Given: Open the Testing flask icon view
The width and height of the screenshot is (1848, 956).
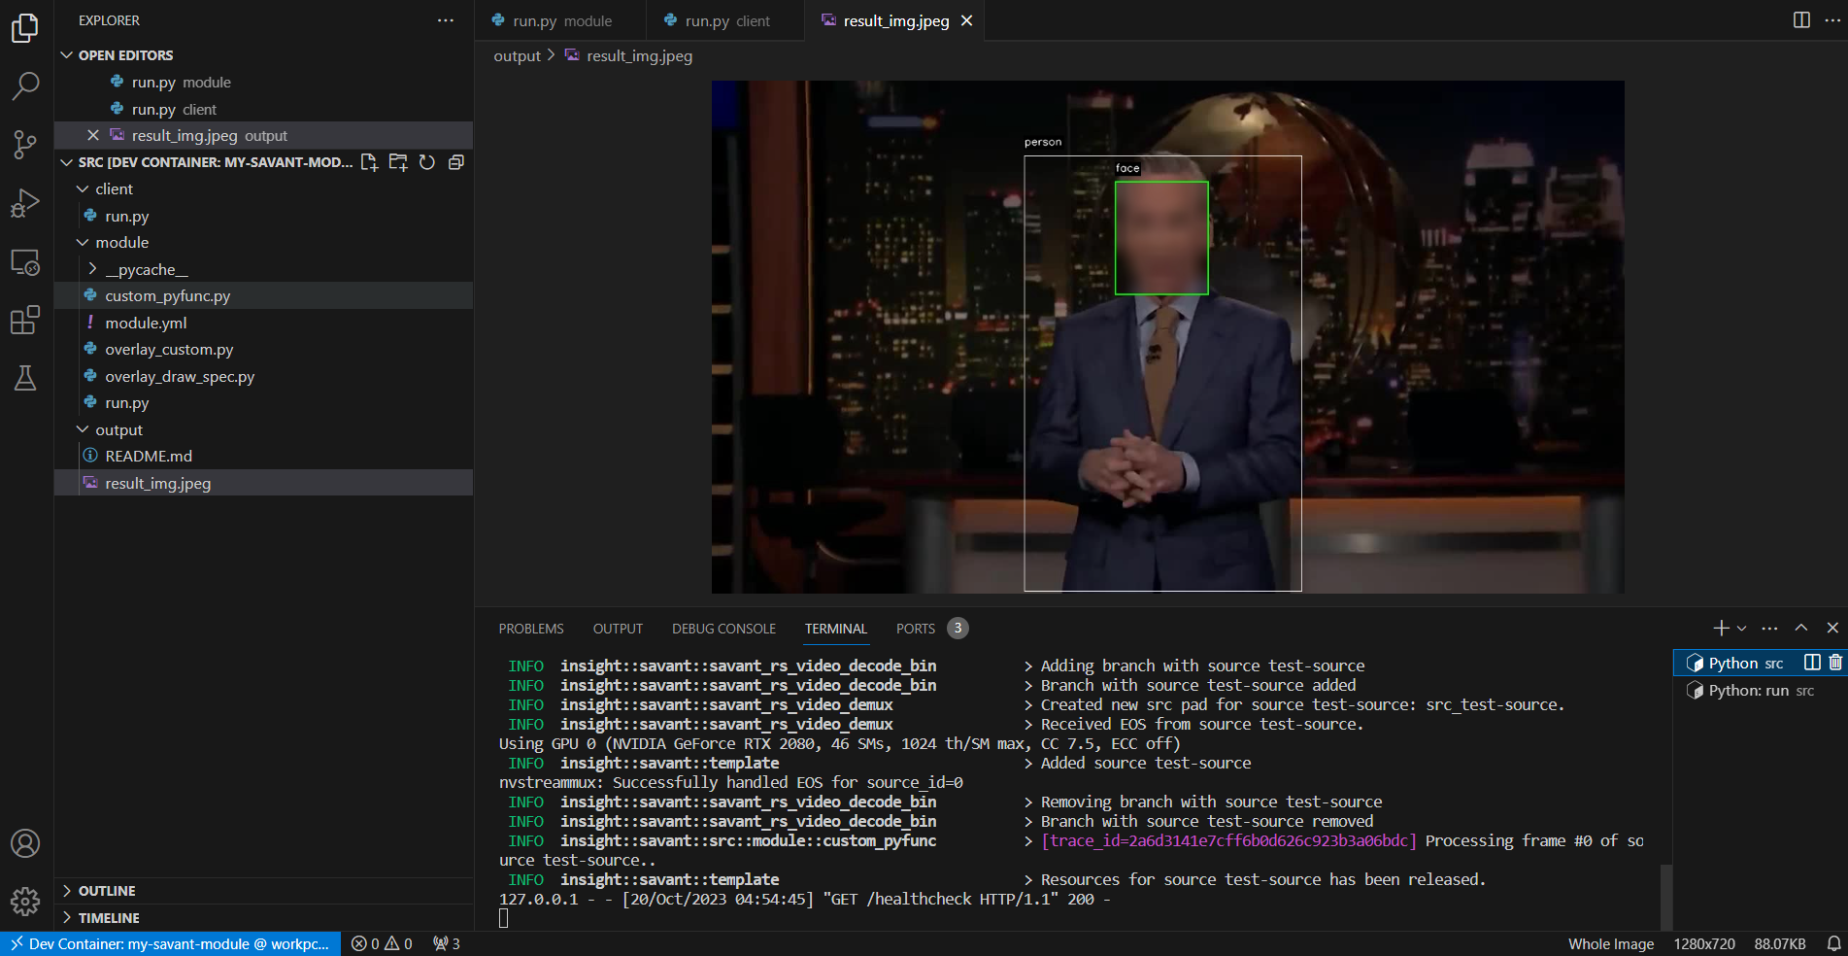Looking at the screenshot, I should [25, 378].
